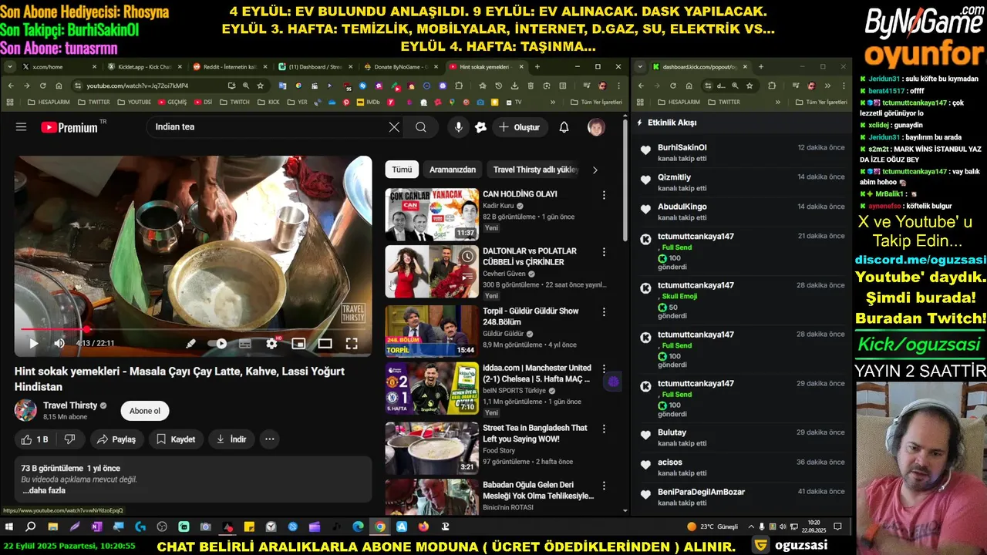This screenshot has width=987, height=555.
Task: Switch to Dashboard / Stream browser tab
Action: click(x=315, y=67)
